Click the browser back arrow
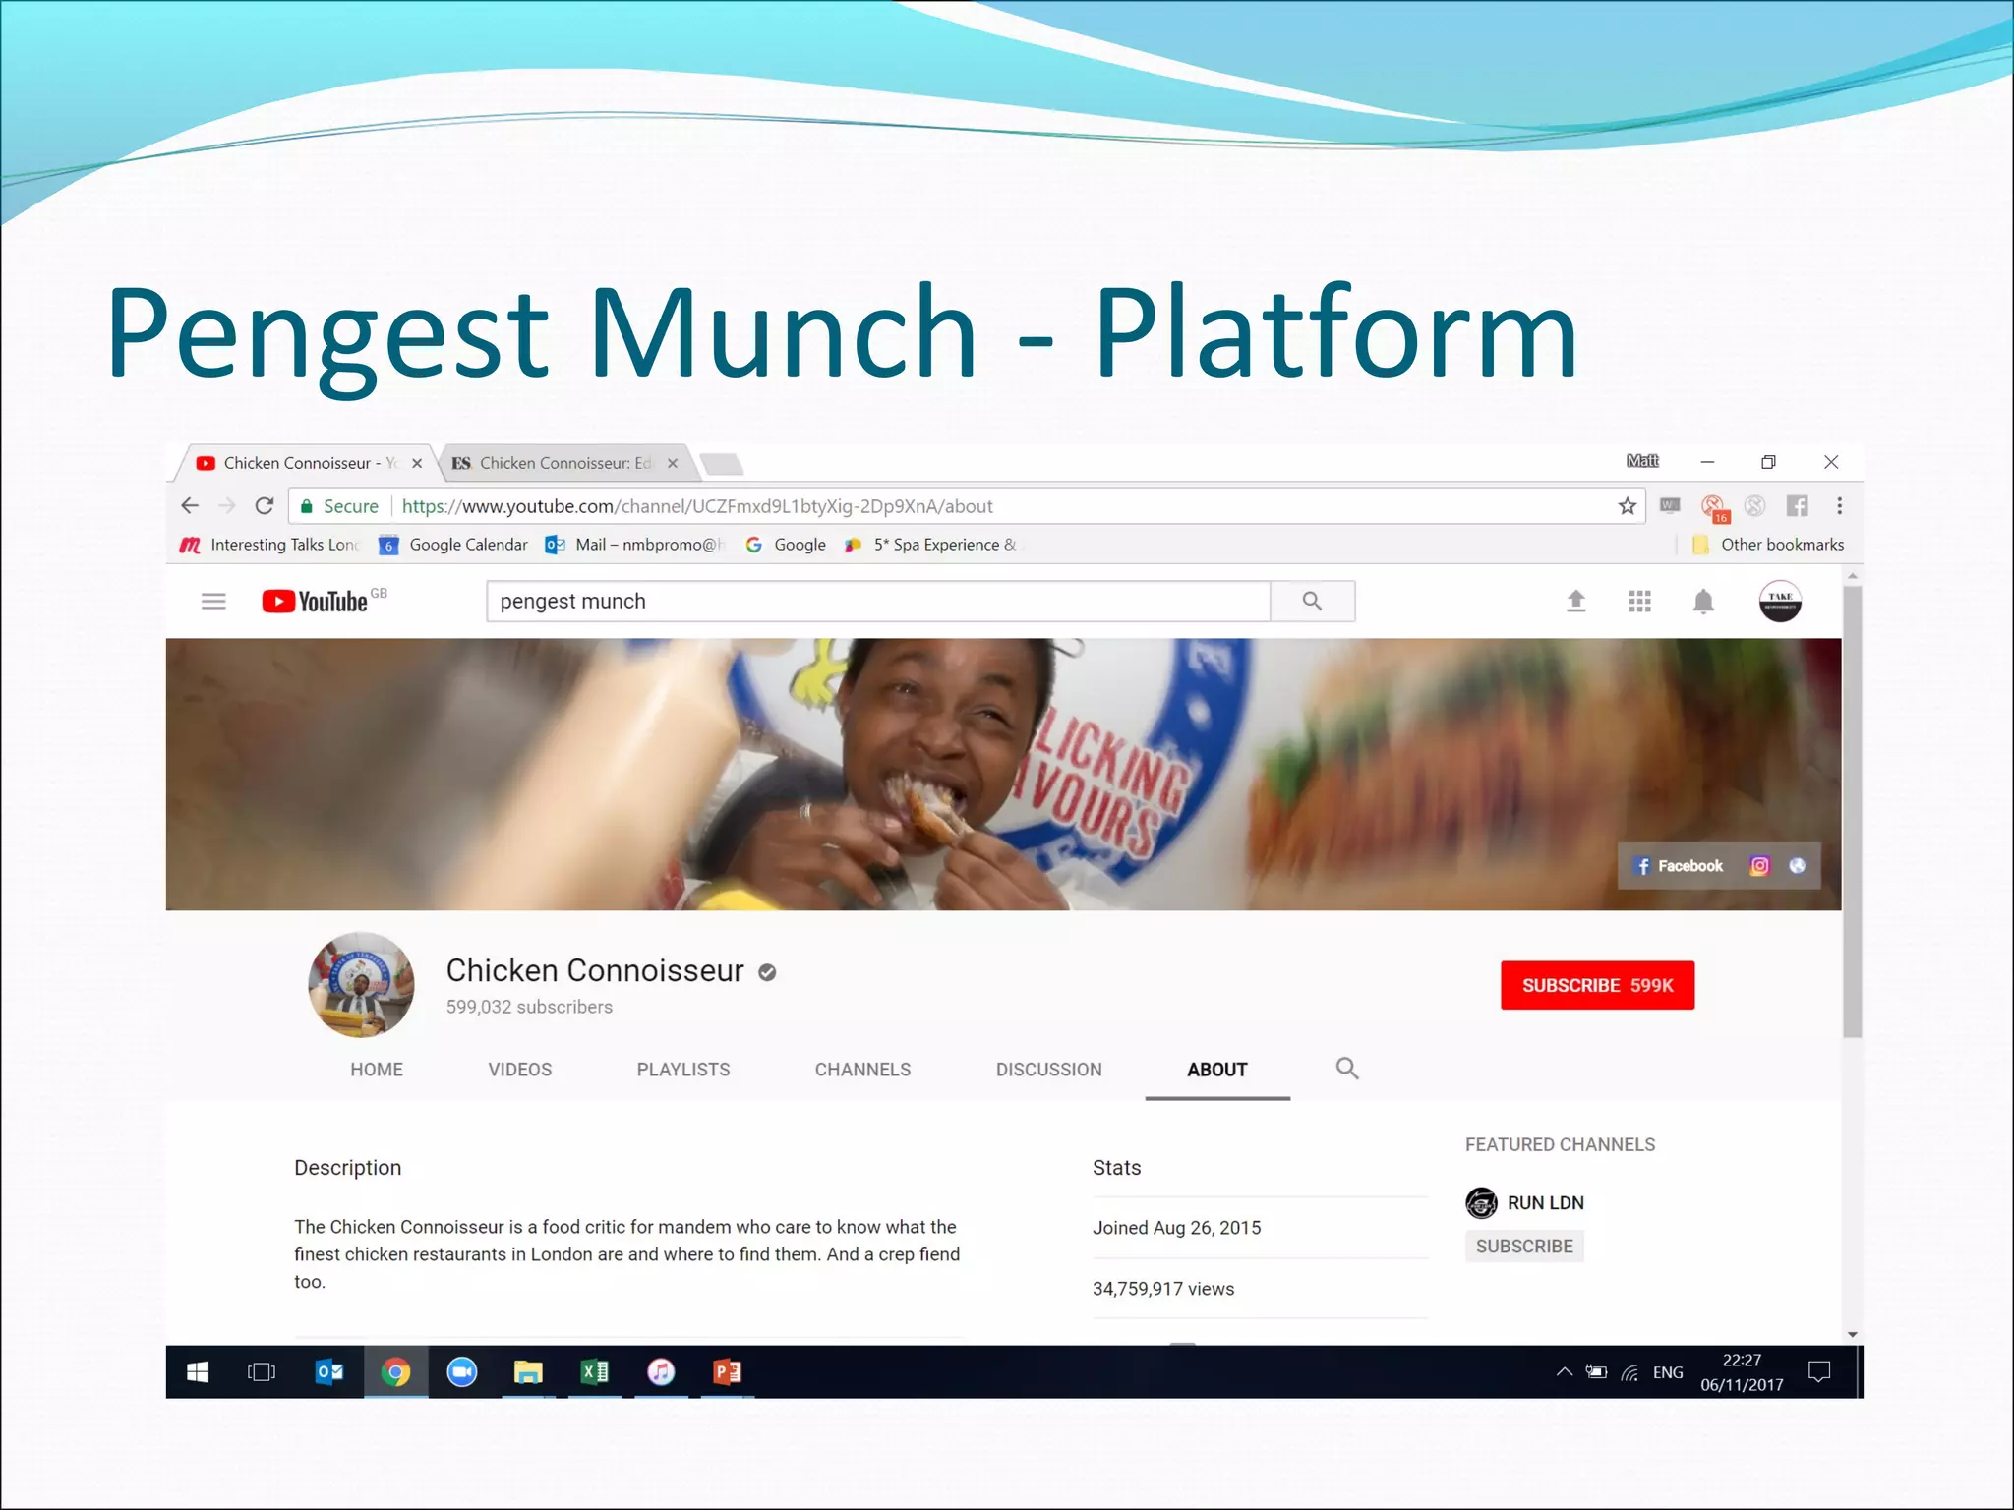Viewport: 2014px width, 1510px height. 190,506
